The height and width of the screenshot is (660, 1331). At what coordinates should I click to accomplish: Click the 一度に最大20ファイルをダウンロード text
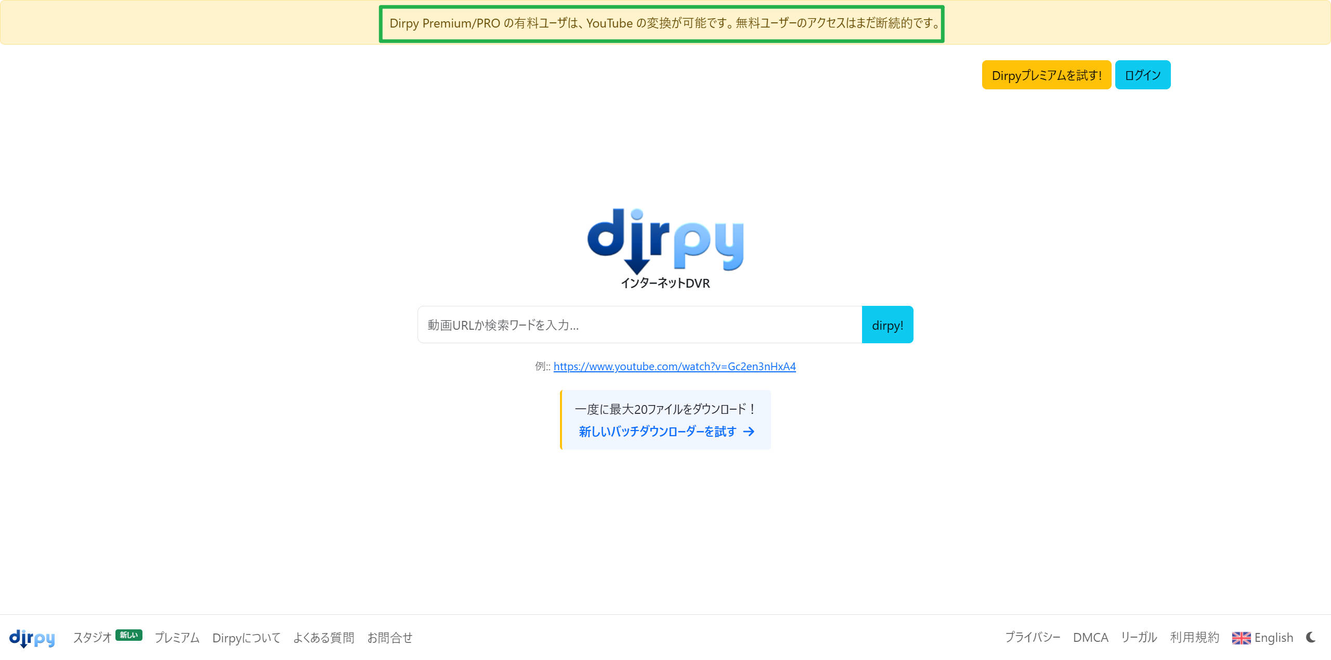pos(665,409)
